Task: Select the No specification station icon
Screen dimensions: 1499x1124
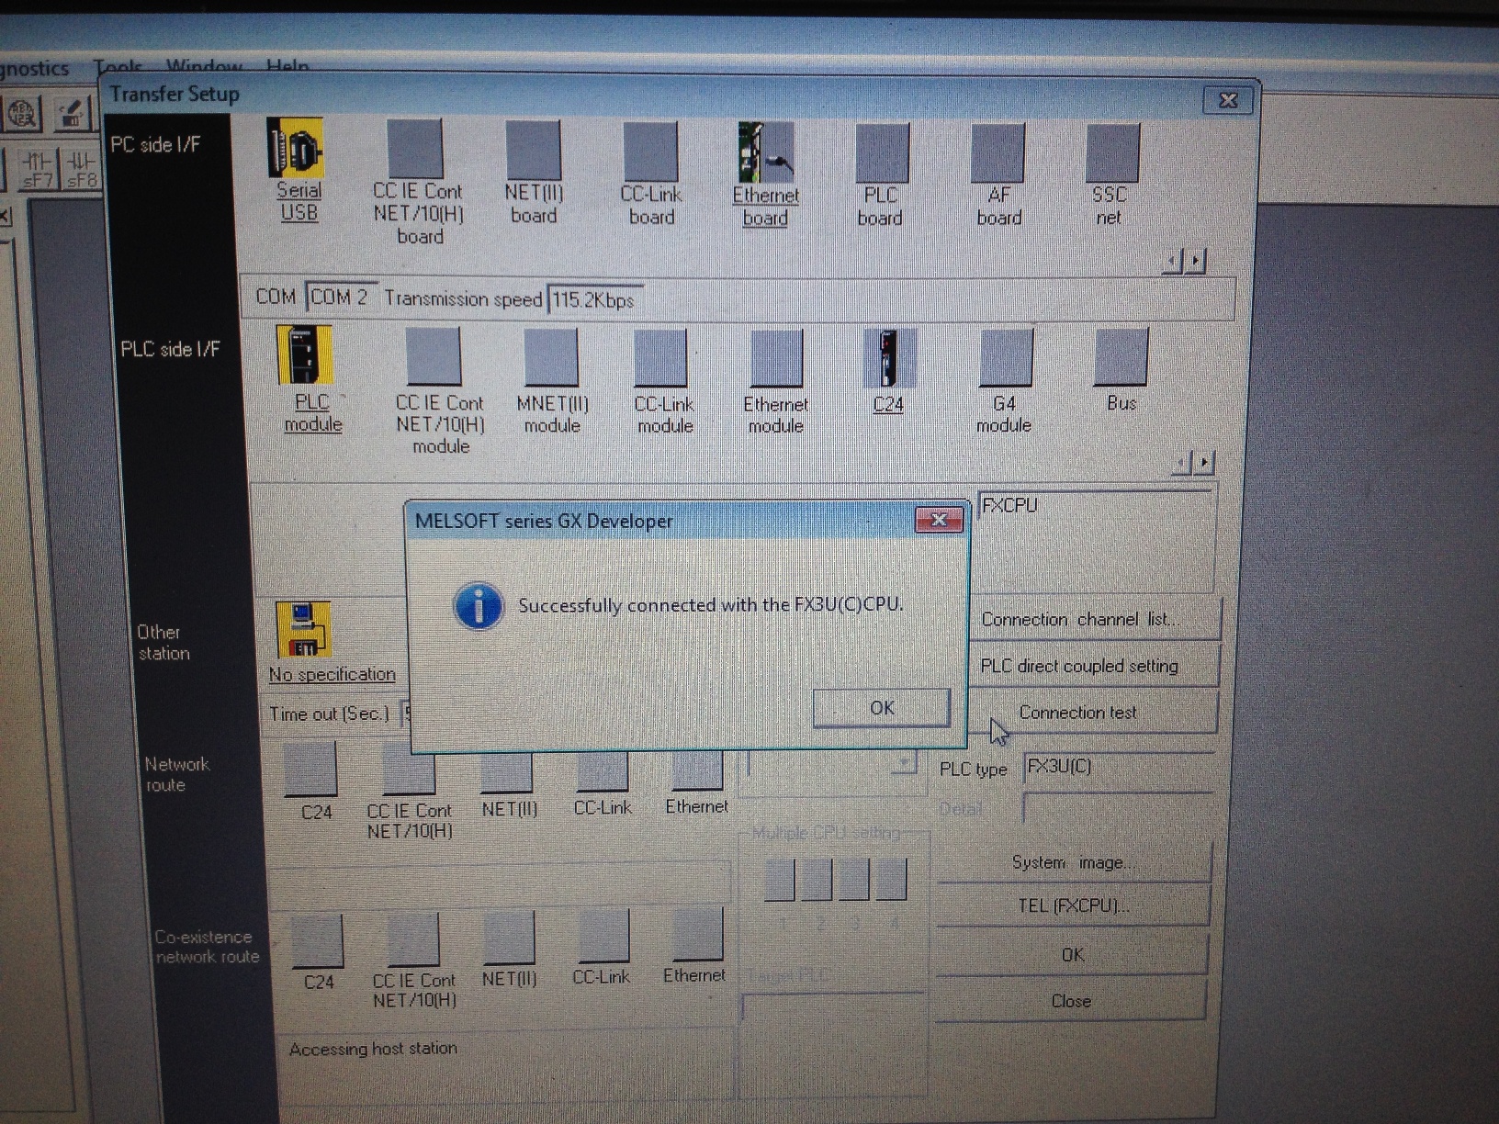Action: click(x=303, y=630)
